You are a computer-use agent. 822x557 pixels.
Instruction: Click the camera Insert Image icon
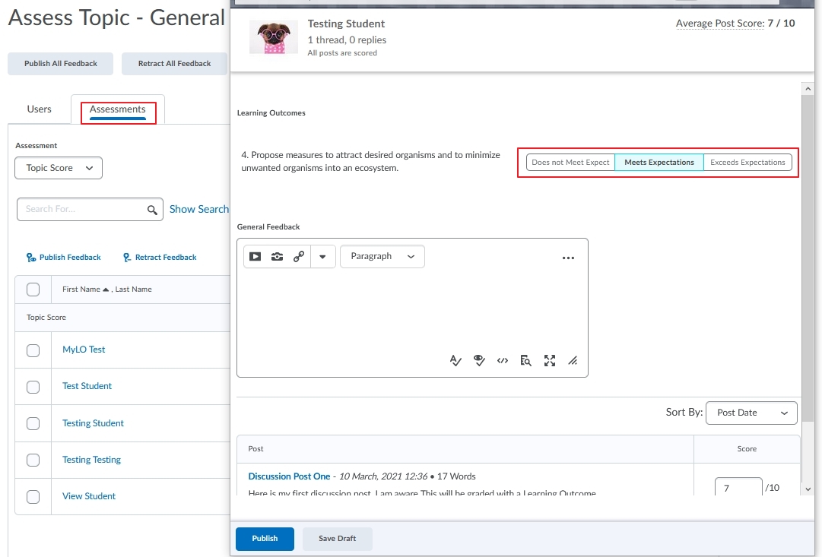tap(277, 256)
